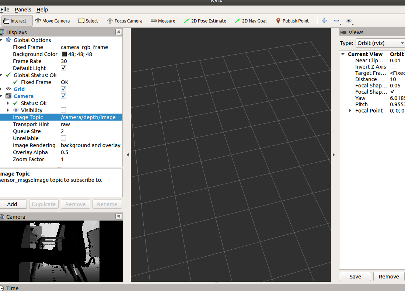Click the 2D Pose Estimate tool
This screenshot has height=291, width=405.
pos(205,21)
